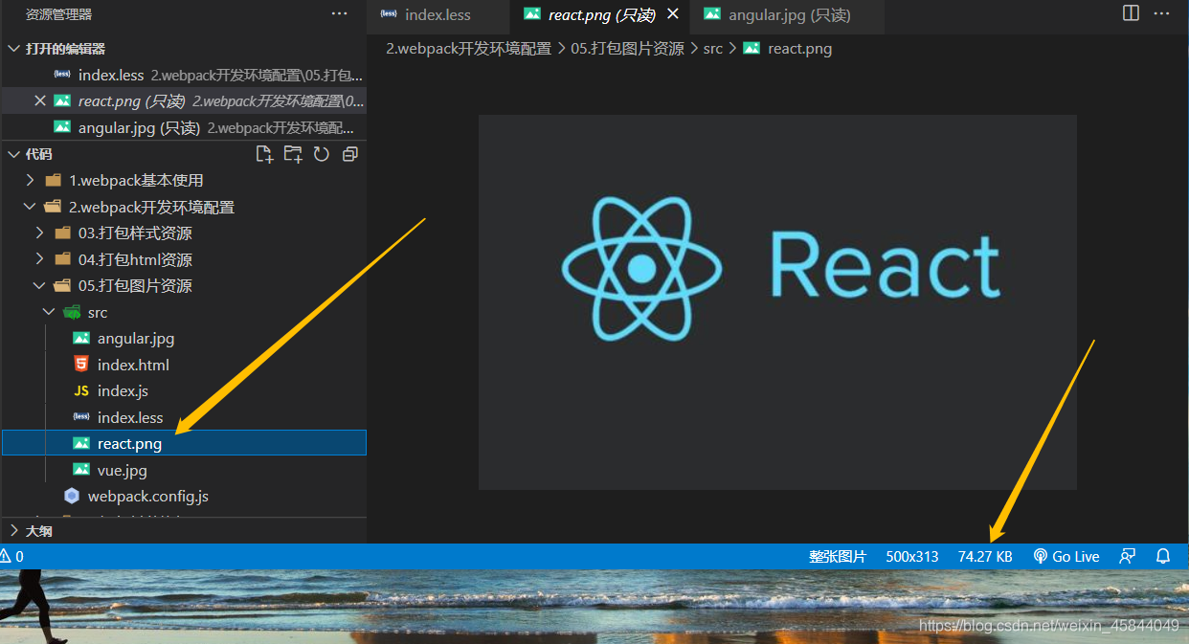The image size is (1189, 644).
Task: Close the react.png editor tab
Action: click(673, 14)
